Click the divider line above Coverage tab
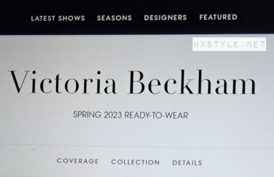 click(x=137, y=146)
